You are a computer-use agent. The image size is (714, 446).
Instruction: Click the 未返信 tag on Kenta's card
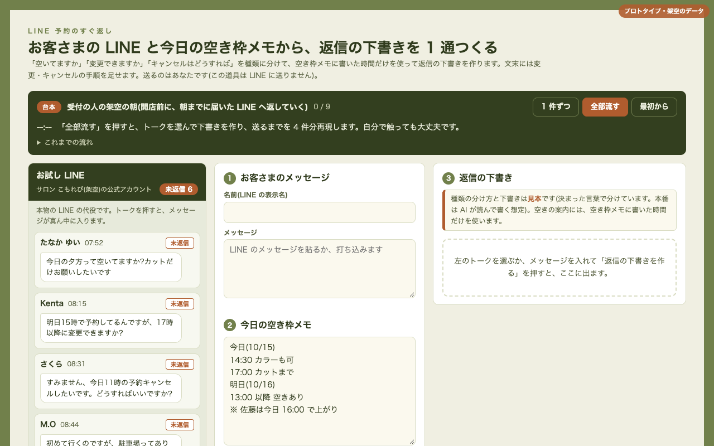pos(180,304)
